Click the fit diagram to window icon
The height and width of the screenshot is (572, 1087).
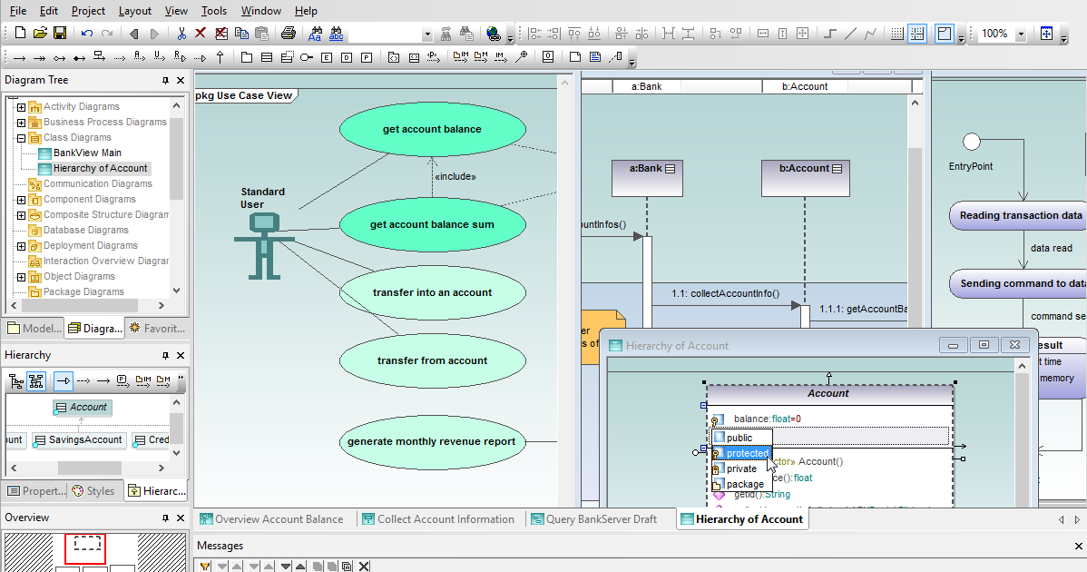(x=1046, y=34)
